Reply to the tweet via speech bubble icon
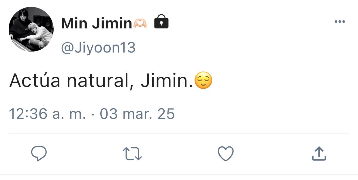Screen dimensions: 358x180 [x=39, y=154]
